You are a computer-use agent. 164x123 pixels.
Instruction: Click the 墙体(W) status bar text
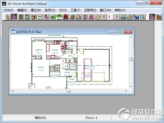coord(40,118)
